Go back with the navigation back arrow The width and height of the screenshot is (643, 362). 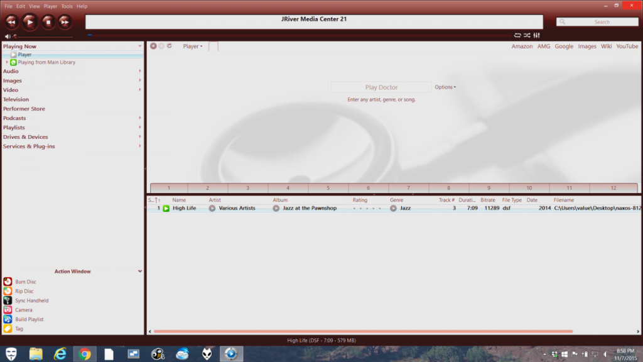(153, 46)
